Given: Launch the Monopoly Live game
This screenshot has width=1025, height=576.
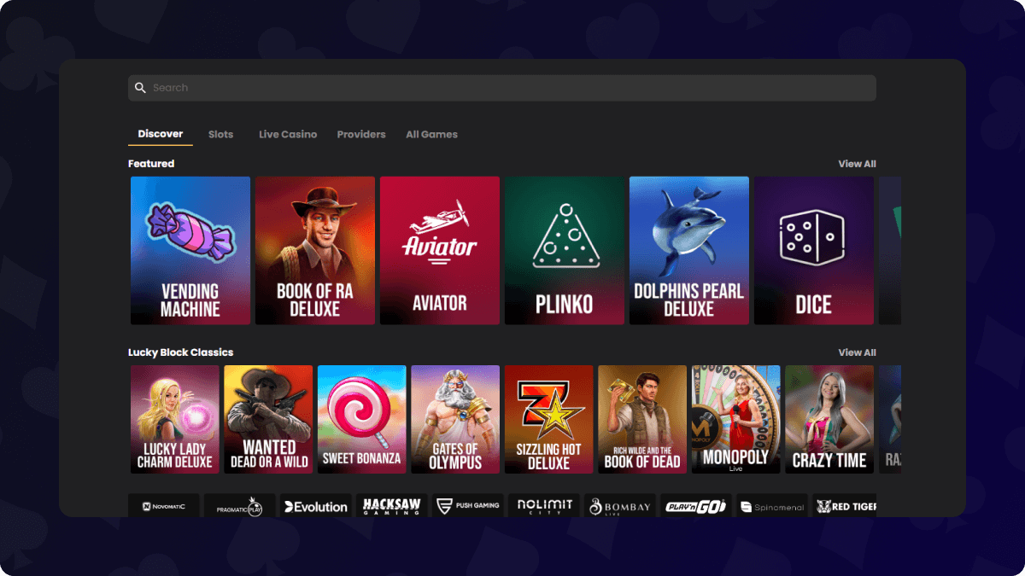Looking at the screenshot, I should point(736,419).
